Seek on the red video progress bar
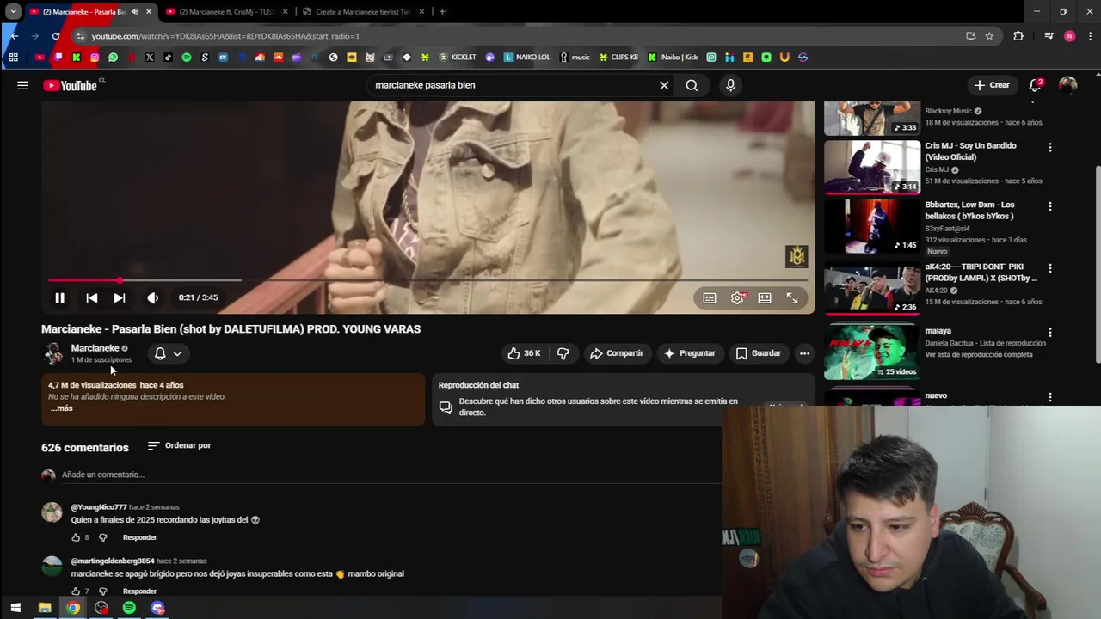1101x619 pixels. click(427, 280)
